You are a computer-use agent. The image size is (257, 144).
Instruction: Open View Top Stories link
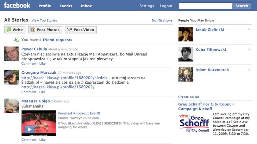(x=44, y=20)
